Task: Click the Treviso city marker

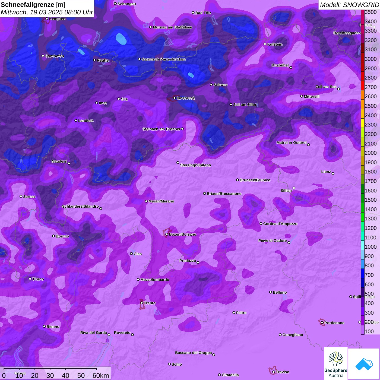Action: pyautogui.click(x=274, y=372)
